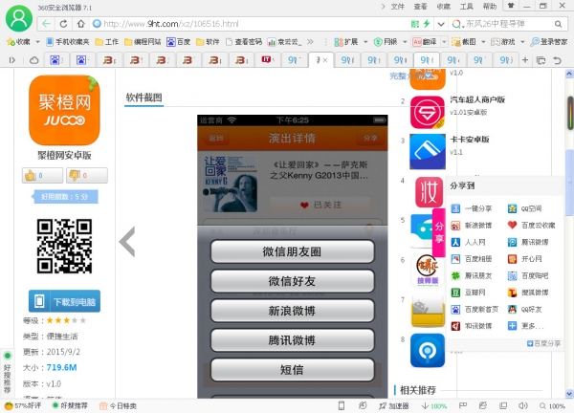The image size is (574, 413).
Task: Expand the 扩展 dropdown arrow
Action: coord(365,42)
